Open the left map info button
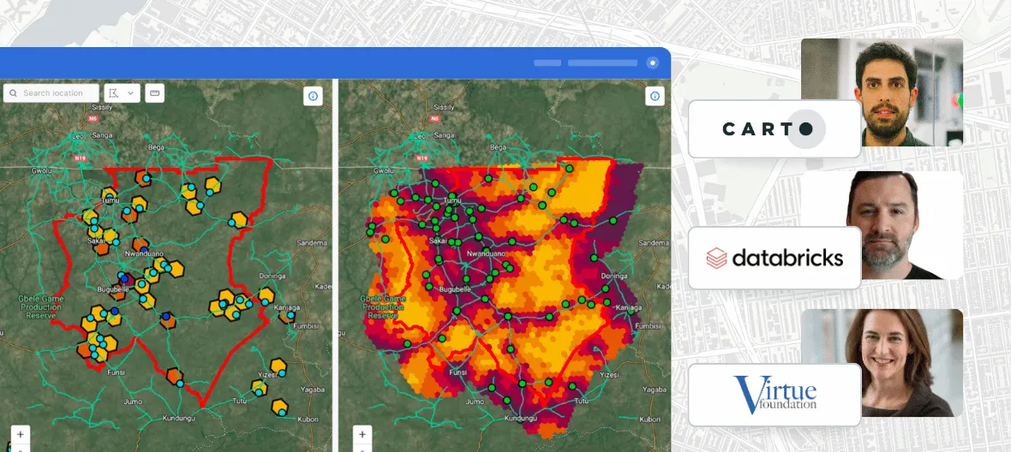1011x452 pixels. pyautogui.click(x=313, y=96)
